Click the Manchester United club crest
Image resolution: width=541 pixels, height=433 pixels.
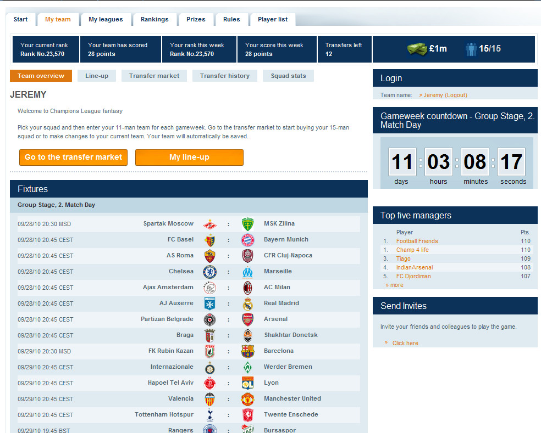point(248,399)
